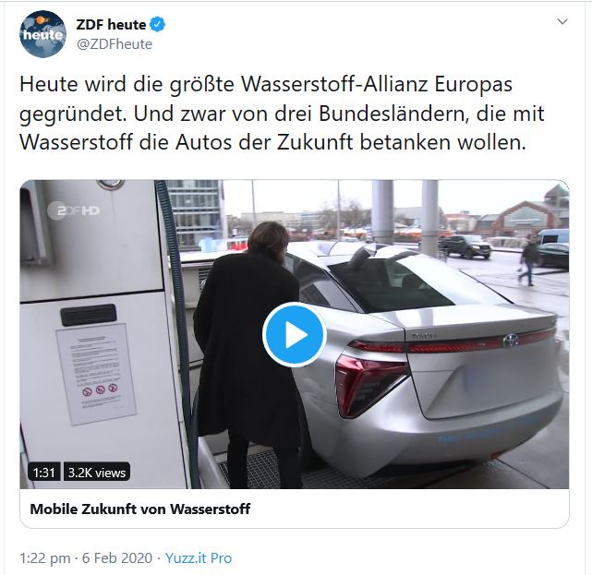The width and height of the screenshot is (592, 575).
Task: Click the word Bundesländern in the tweet text
Action: pos(393,114)
